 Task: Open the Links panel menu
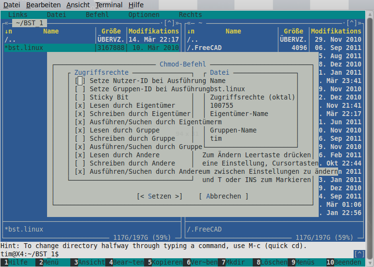coord(18,15)
